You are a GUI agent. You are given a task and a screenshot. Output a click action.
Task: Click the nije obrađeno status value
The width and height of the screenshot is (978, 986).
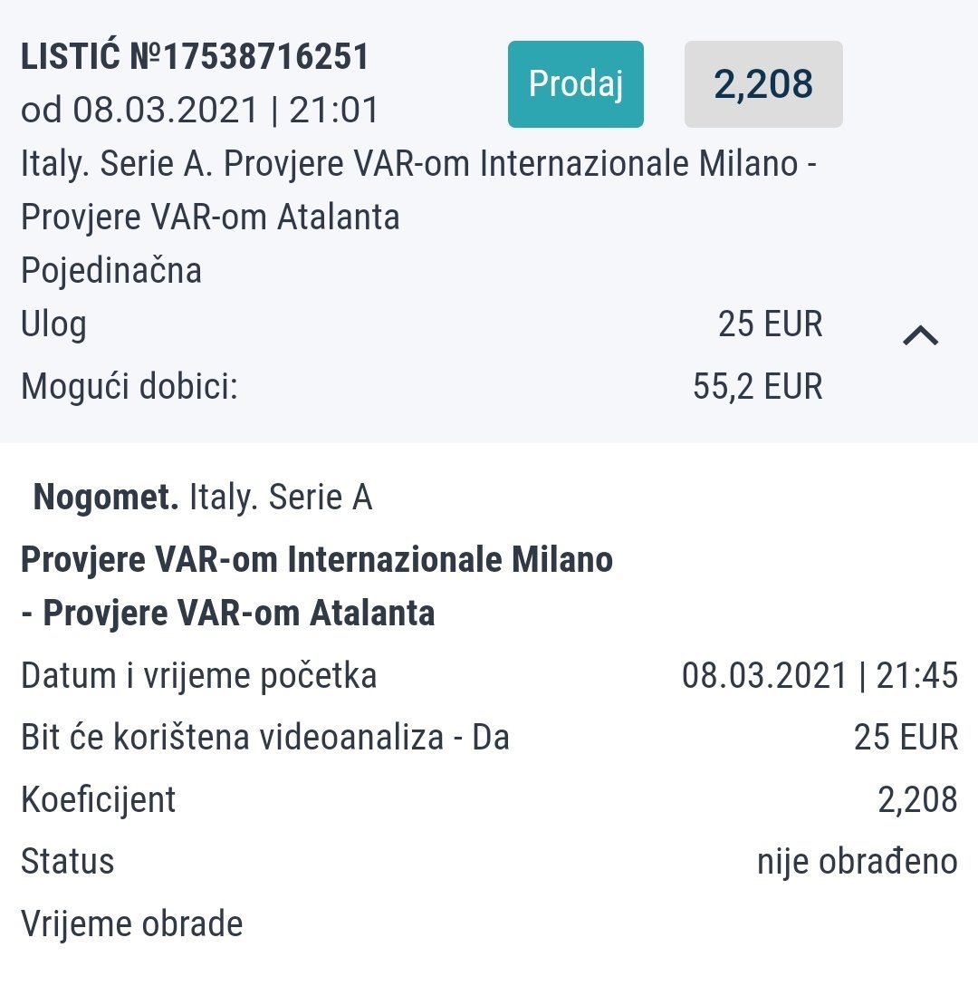click(857, 862)
